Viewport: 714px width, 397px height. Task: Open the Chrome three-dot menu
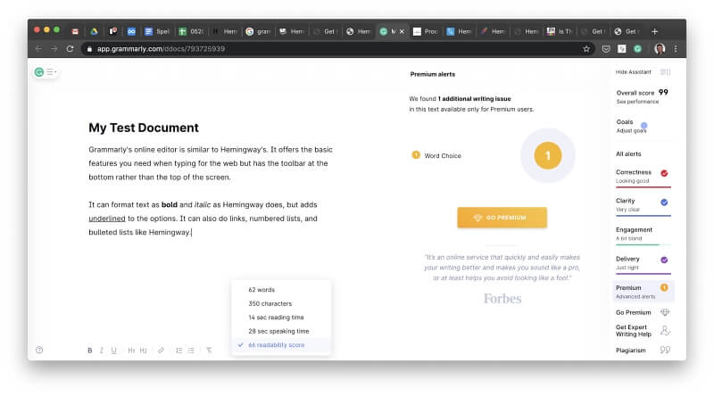click(x=676, y=49)
